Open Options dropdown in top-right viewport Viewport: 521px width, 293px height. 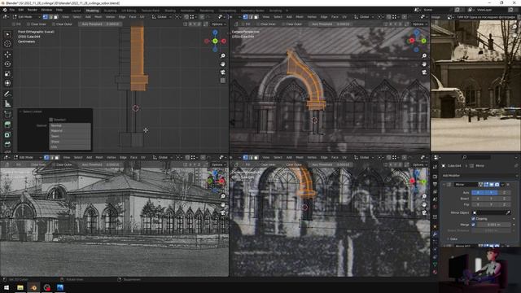[419, 24]
